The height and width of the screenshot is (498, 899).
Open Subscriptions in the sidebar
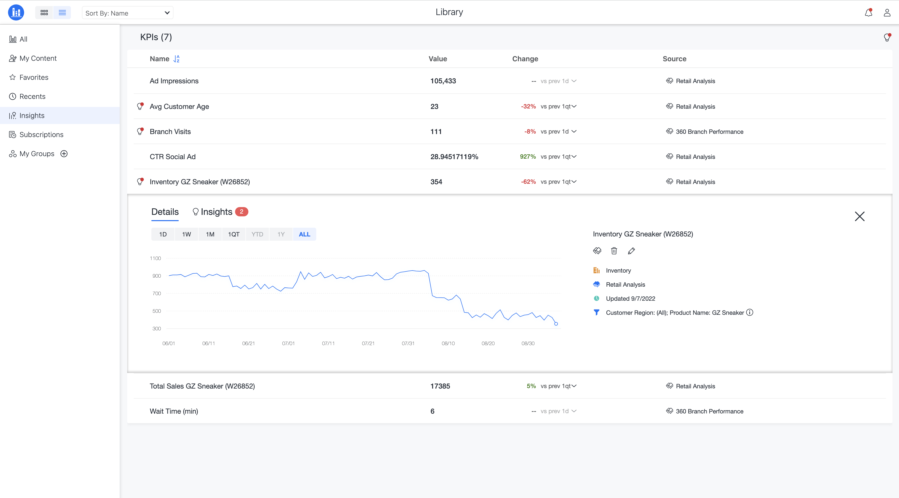pos(41,135)
